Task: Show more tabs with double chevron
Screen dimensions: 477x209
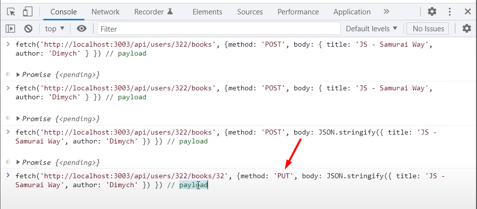Action: tap(387, 11)
